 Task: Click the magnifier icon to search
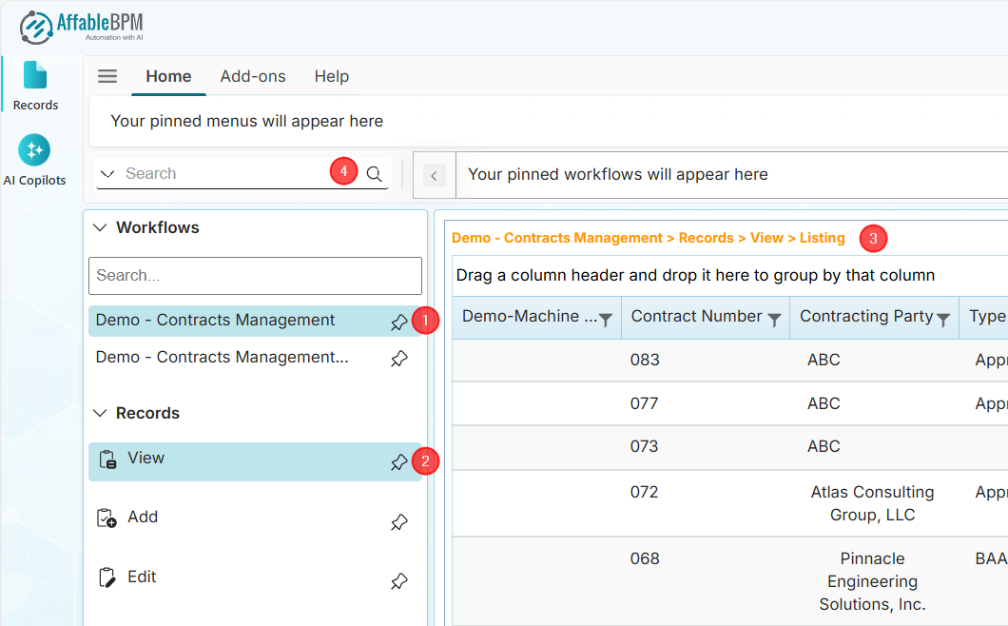[x=374, y=173]
